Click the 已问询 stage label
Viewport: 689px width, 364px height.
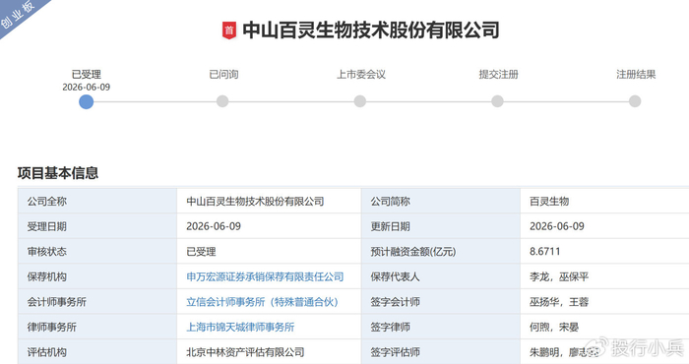coord(223,74)
